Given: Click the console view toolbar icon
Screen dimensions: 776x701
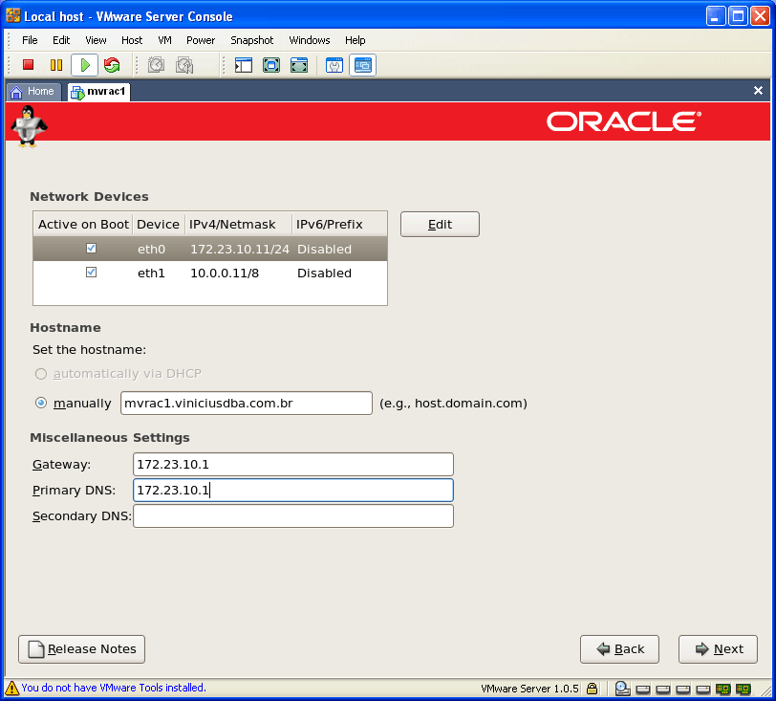Looking at the screenshot, I should pos(363,65).
